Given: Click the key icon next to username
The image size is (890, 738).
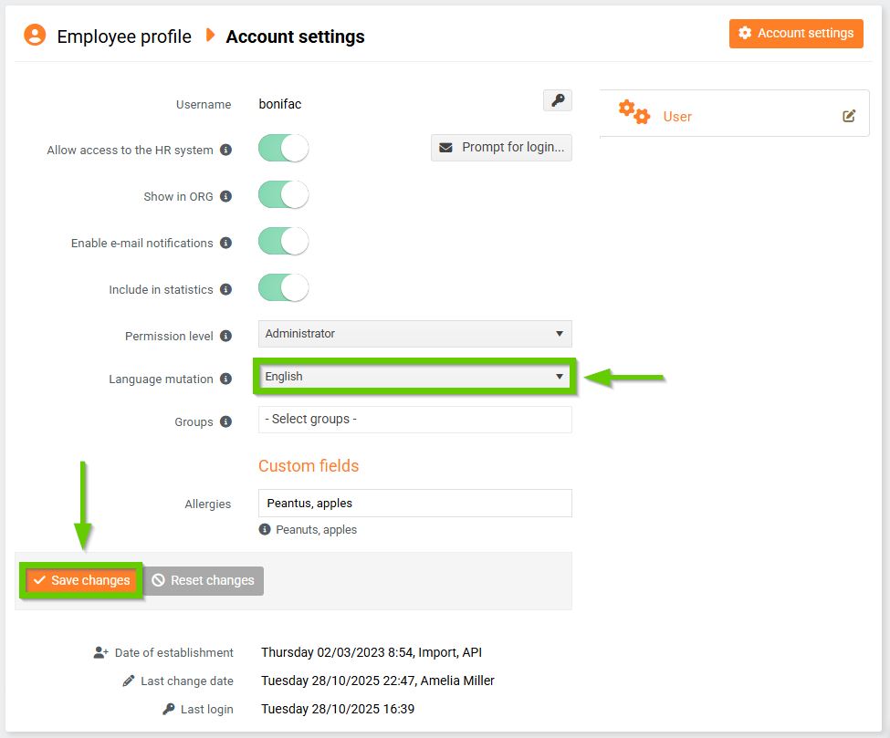Looking at the screenshot, I should click(557, 100).
